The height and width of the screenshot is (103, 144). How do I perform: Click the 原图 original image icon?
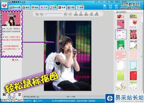86,14
